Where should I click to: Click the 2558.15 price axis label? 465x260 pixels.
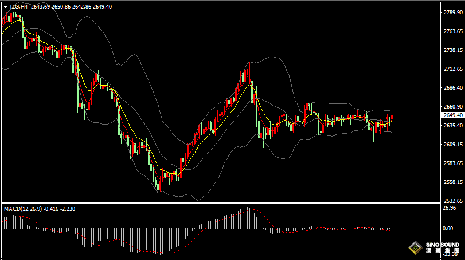[453, 182]
